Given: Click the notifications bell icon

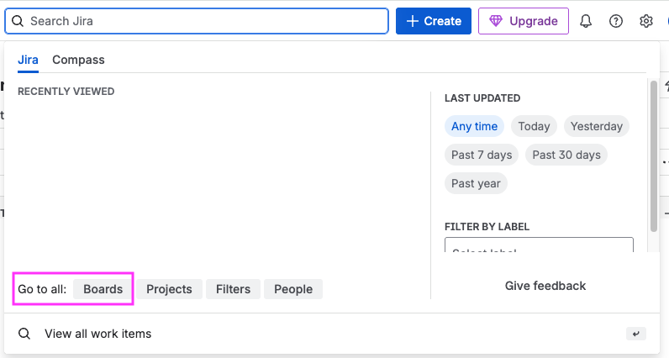Looking at the screenshot, I should [586, 21].
